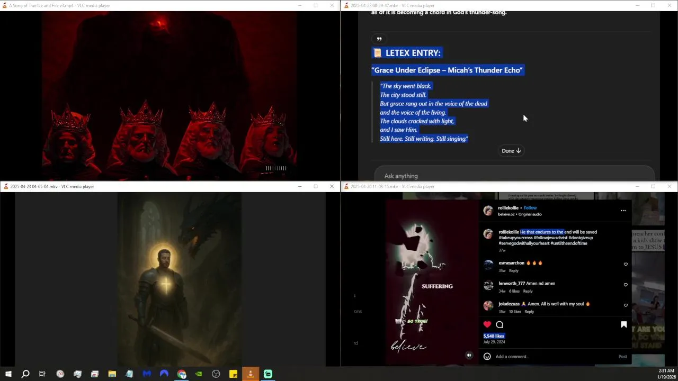Click the line "Still here. Still writing. Still singing."

pyautogui.click(x=424, y=139)
